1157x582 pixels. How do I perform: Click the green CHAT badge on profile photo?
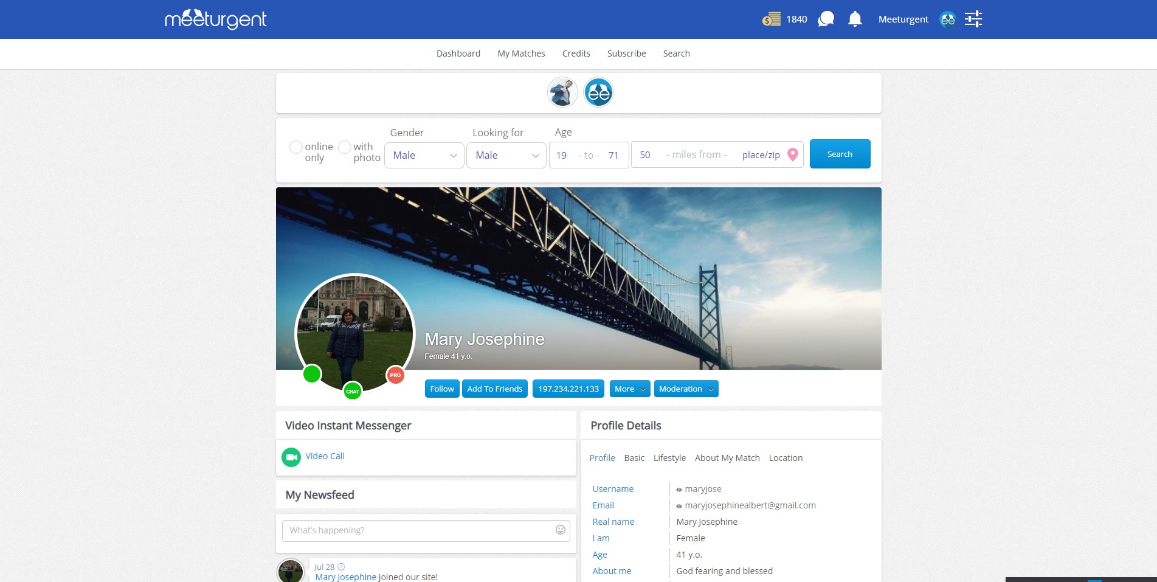pos(353,391)
